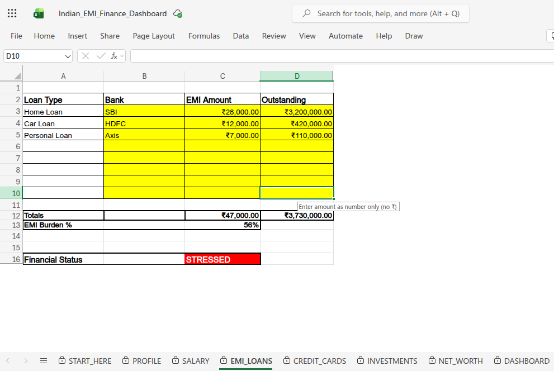This screenshot has height=371, width=554.
Task: Open the all sheets list icon
Action: point(44,361)
